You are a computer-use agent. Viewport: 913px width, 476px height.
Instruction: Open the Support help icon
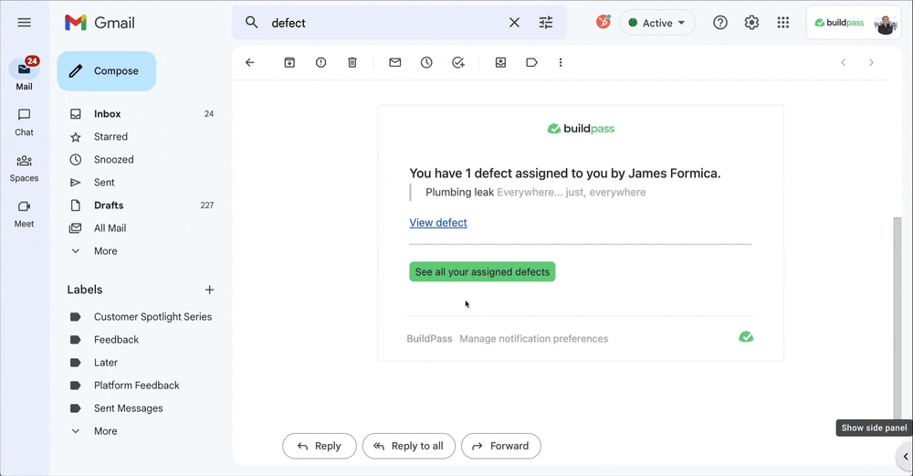(x=720, y=23)
